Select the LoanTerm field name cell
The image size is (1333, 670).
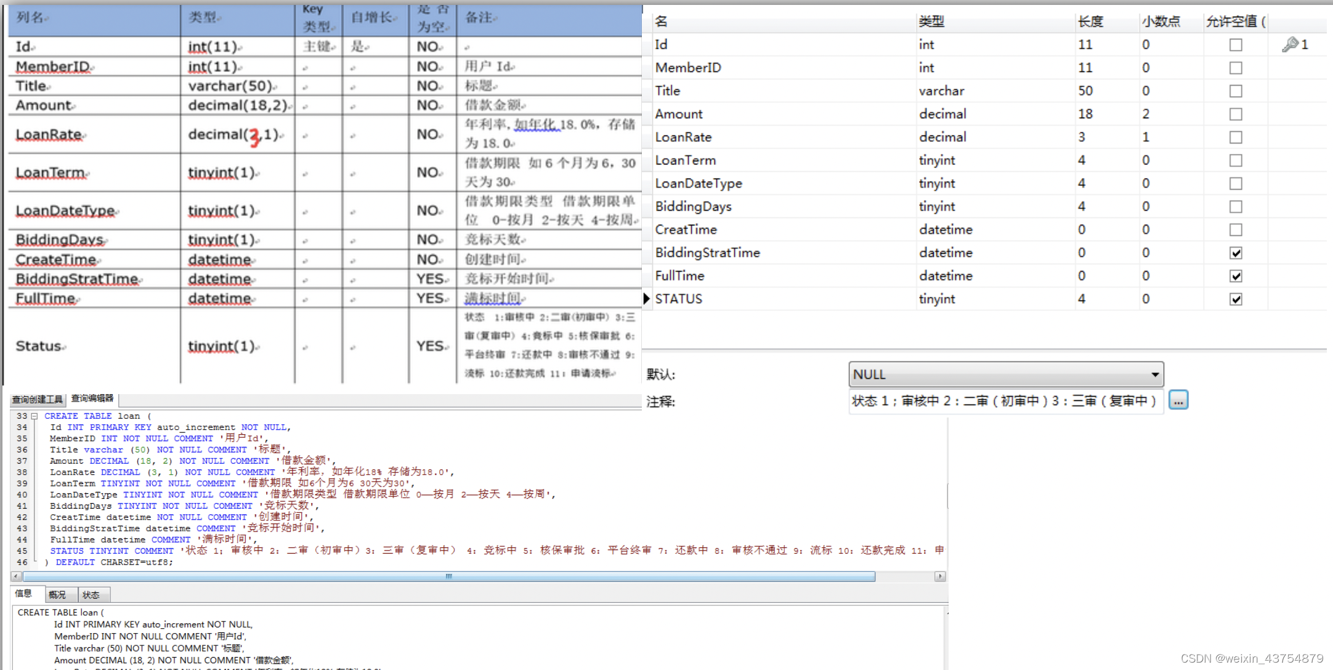click(685, 160)
